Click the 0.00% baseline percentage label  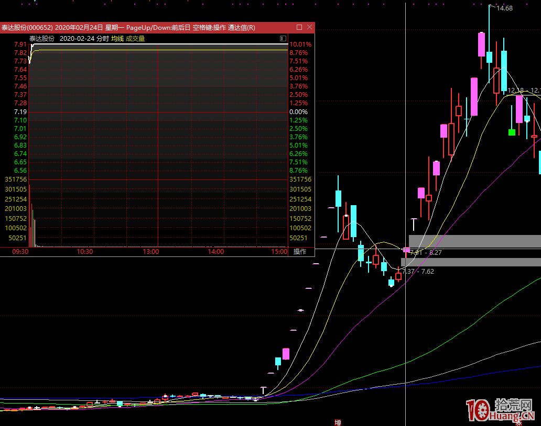point(298,112)
